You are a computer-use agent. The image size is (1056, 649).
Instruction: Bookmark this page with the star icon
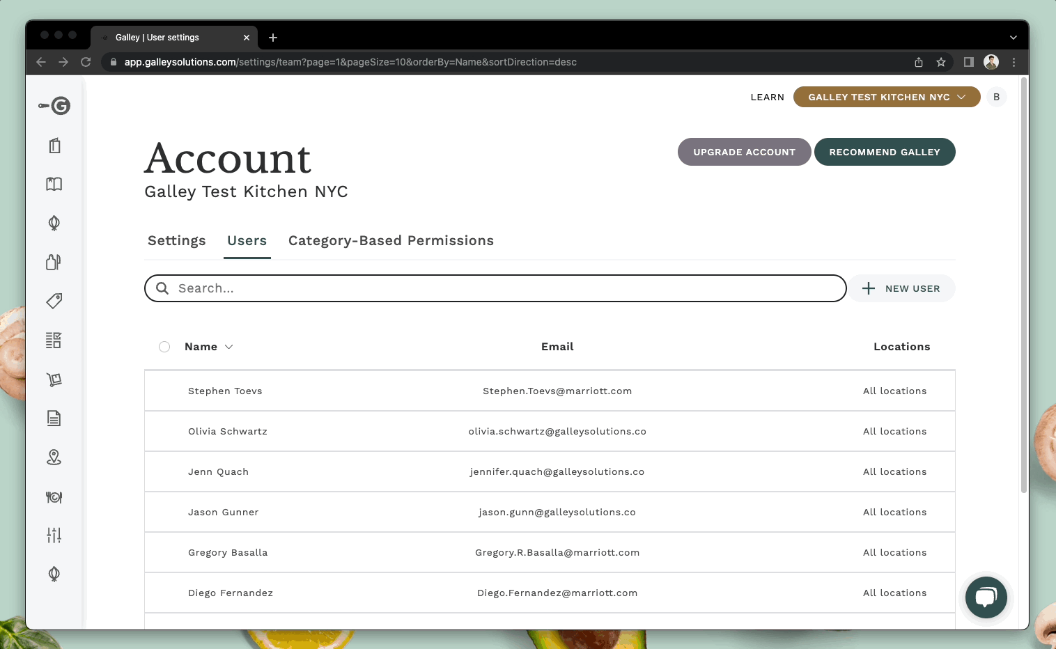click(941, 62)
